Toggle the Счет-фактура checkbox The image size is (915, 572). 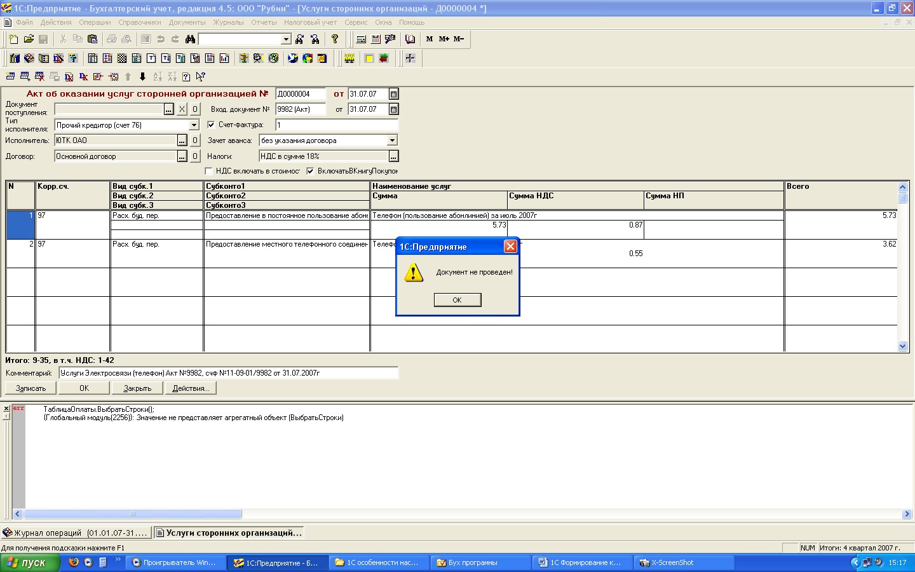[x=211, y=125]
